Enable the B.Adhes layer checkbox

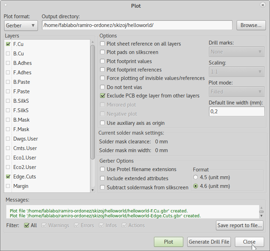click(x=8, y=63)
